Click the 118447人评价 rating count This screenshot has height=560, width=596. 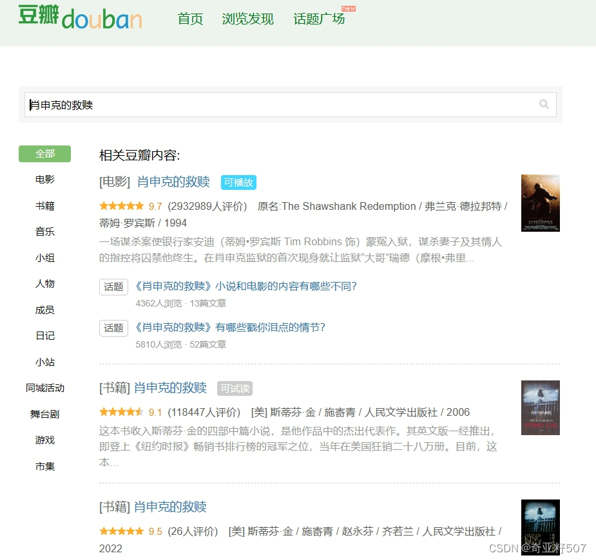point(204,412)
